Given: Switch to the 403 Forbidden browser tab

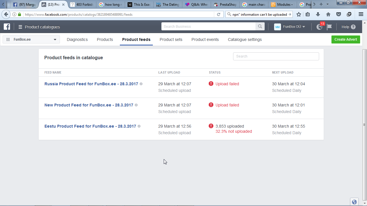Looking at the screenshot, I should point(82,5).
